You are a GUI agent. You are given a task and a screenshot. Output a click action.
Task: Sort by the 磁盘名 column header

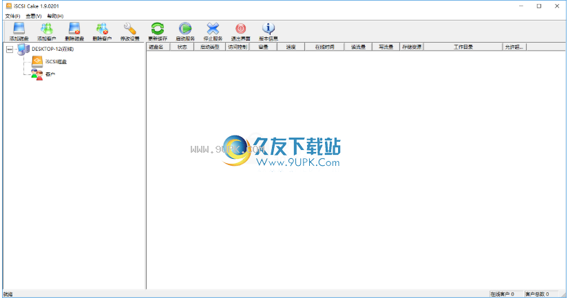tap(158, 47)
